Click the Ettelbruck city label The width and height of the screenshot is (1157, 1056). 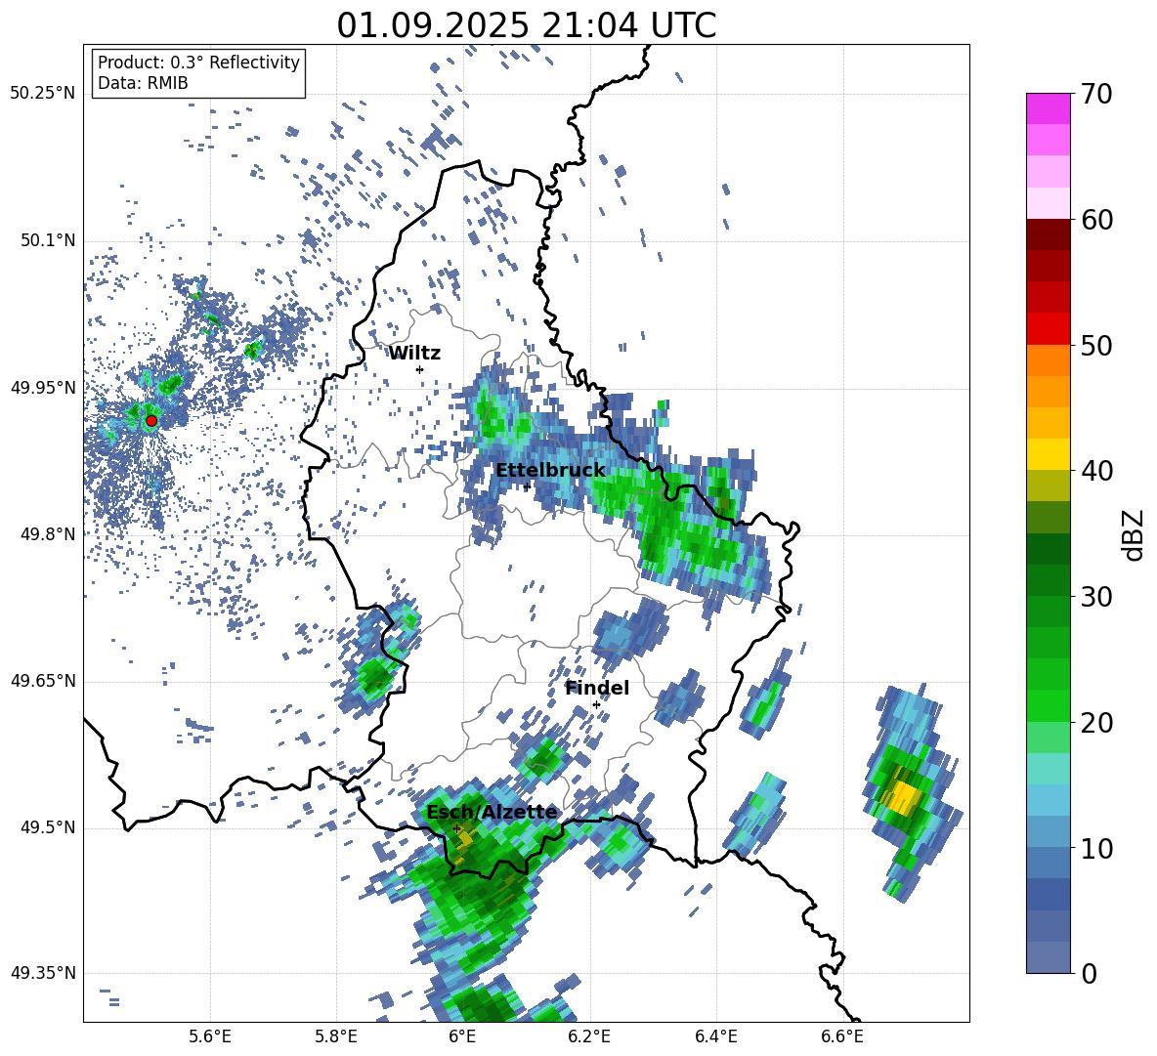pos(550,470)
